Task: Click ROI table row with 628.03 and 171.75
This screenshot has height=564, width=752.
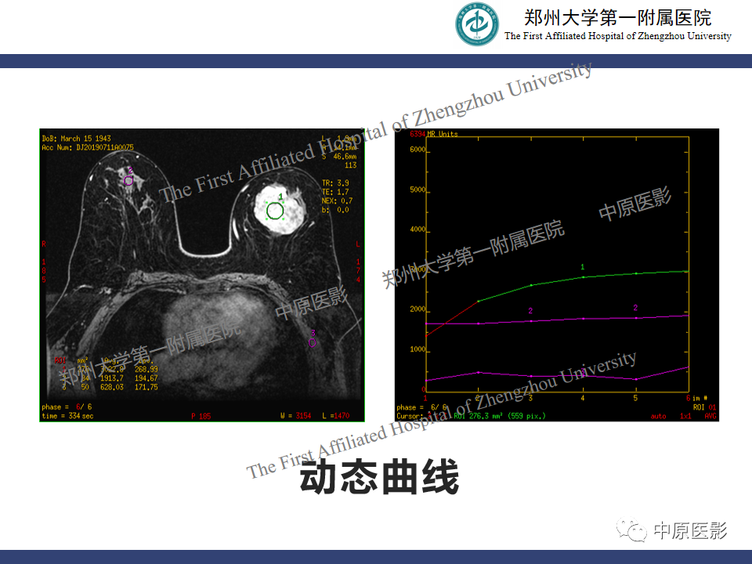Action: pos(110,387)
